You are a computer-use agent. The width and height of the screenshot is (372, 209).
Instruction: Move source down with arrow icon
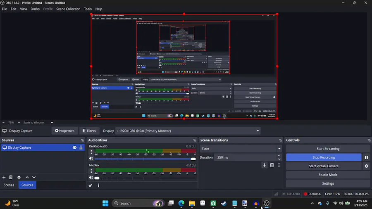tap(34, 177)
